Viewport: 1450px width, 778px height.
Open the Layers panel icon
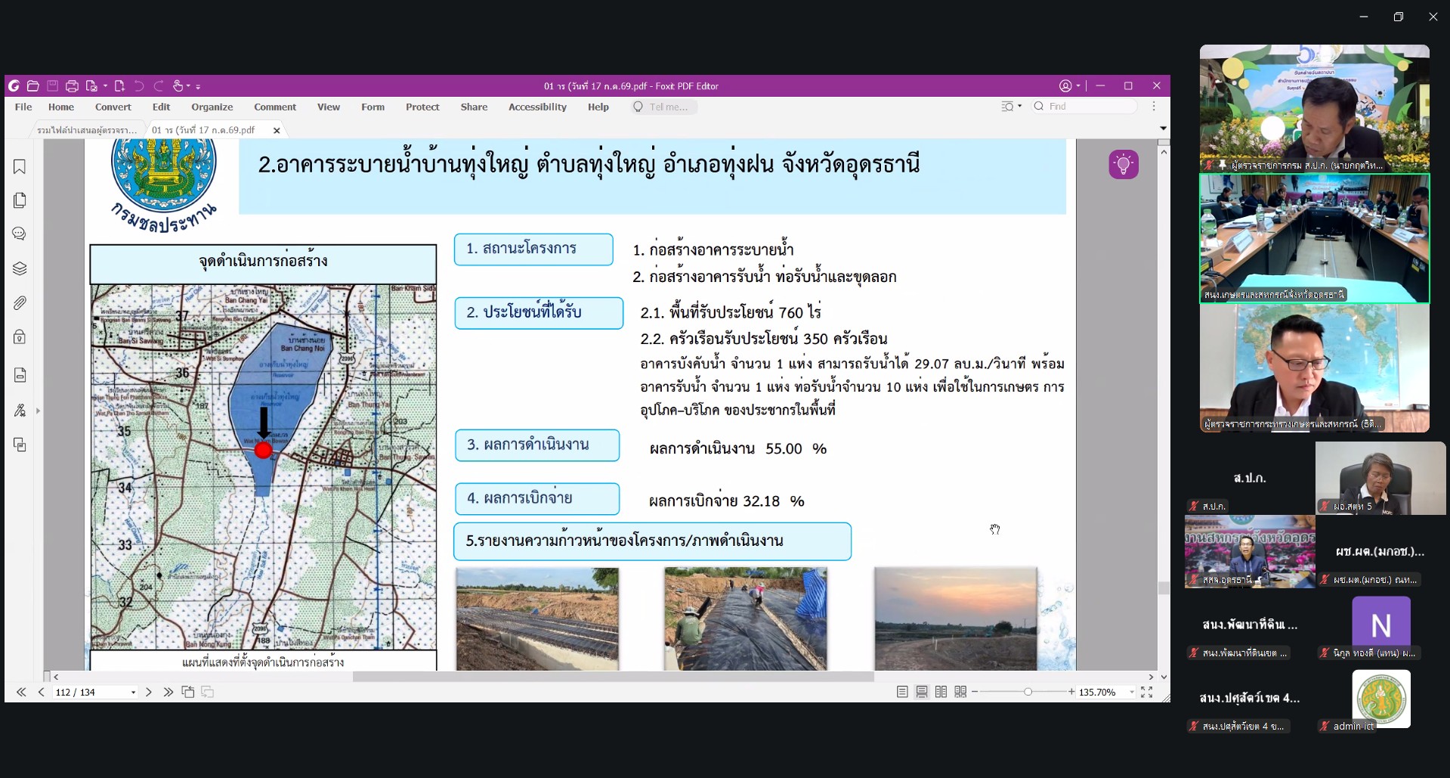20,268
